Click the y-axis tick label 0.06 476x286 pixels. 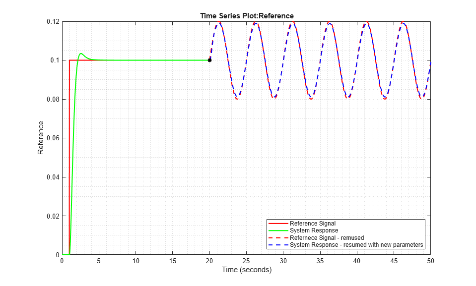pos(52,138)
